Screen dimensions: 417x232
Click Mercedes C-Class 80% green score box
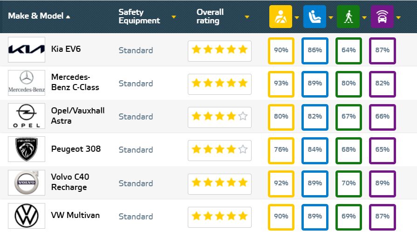coord(349,84)
